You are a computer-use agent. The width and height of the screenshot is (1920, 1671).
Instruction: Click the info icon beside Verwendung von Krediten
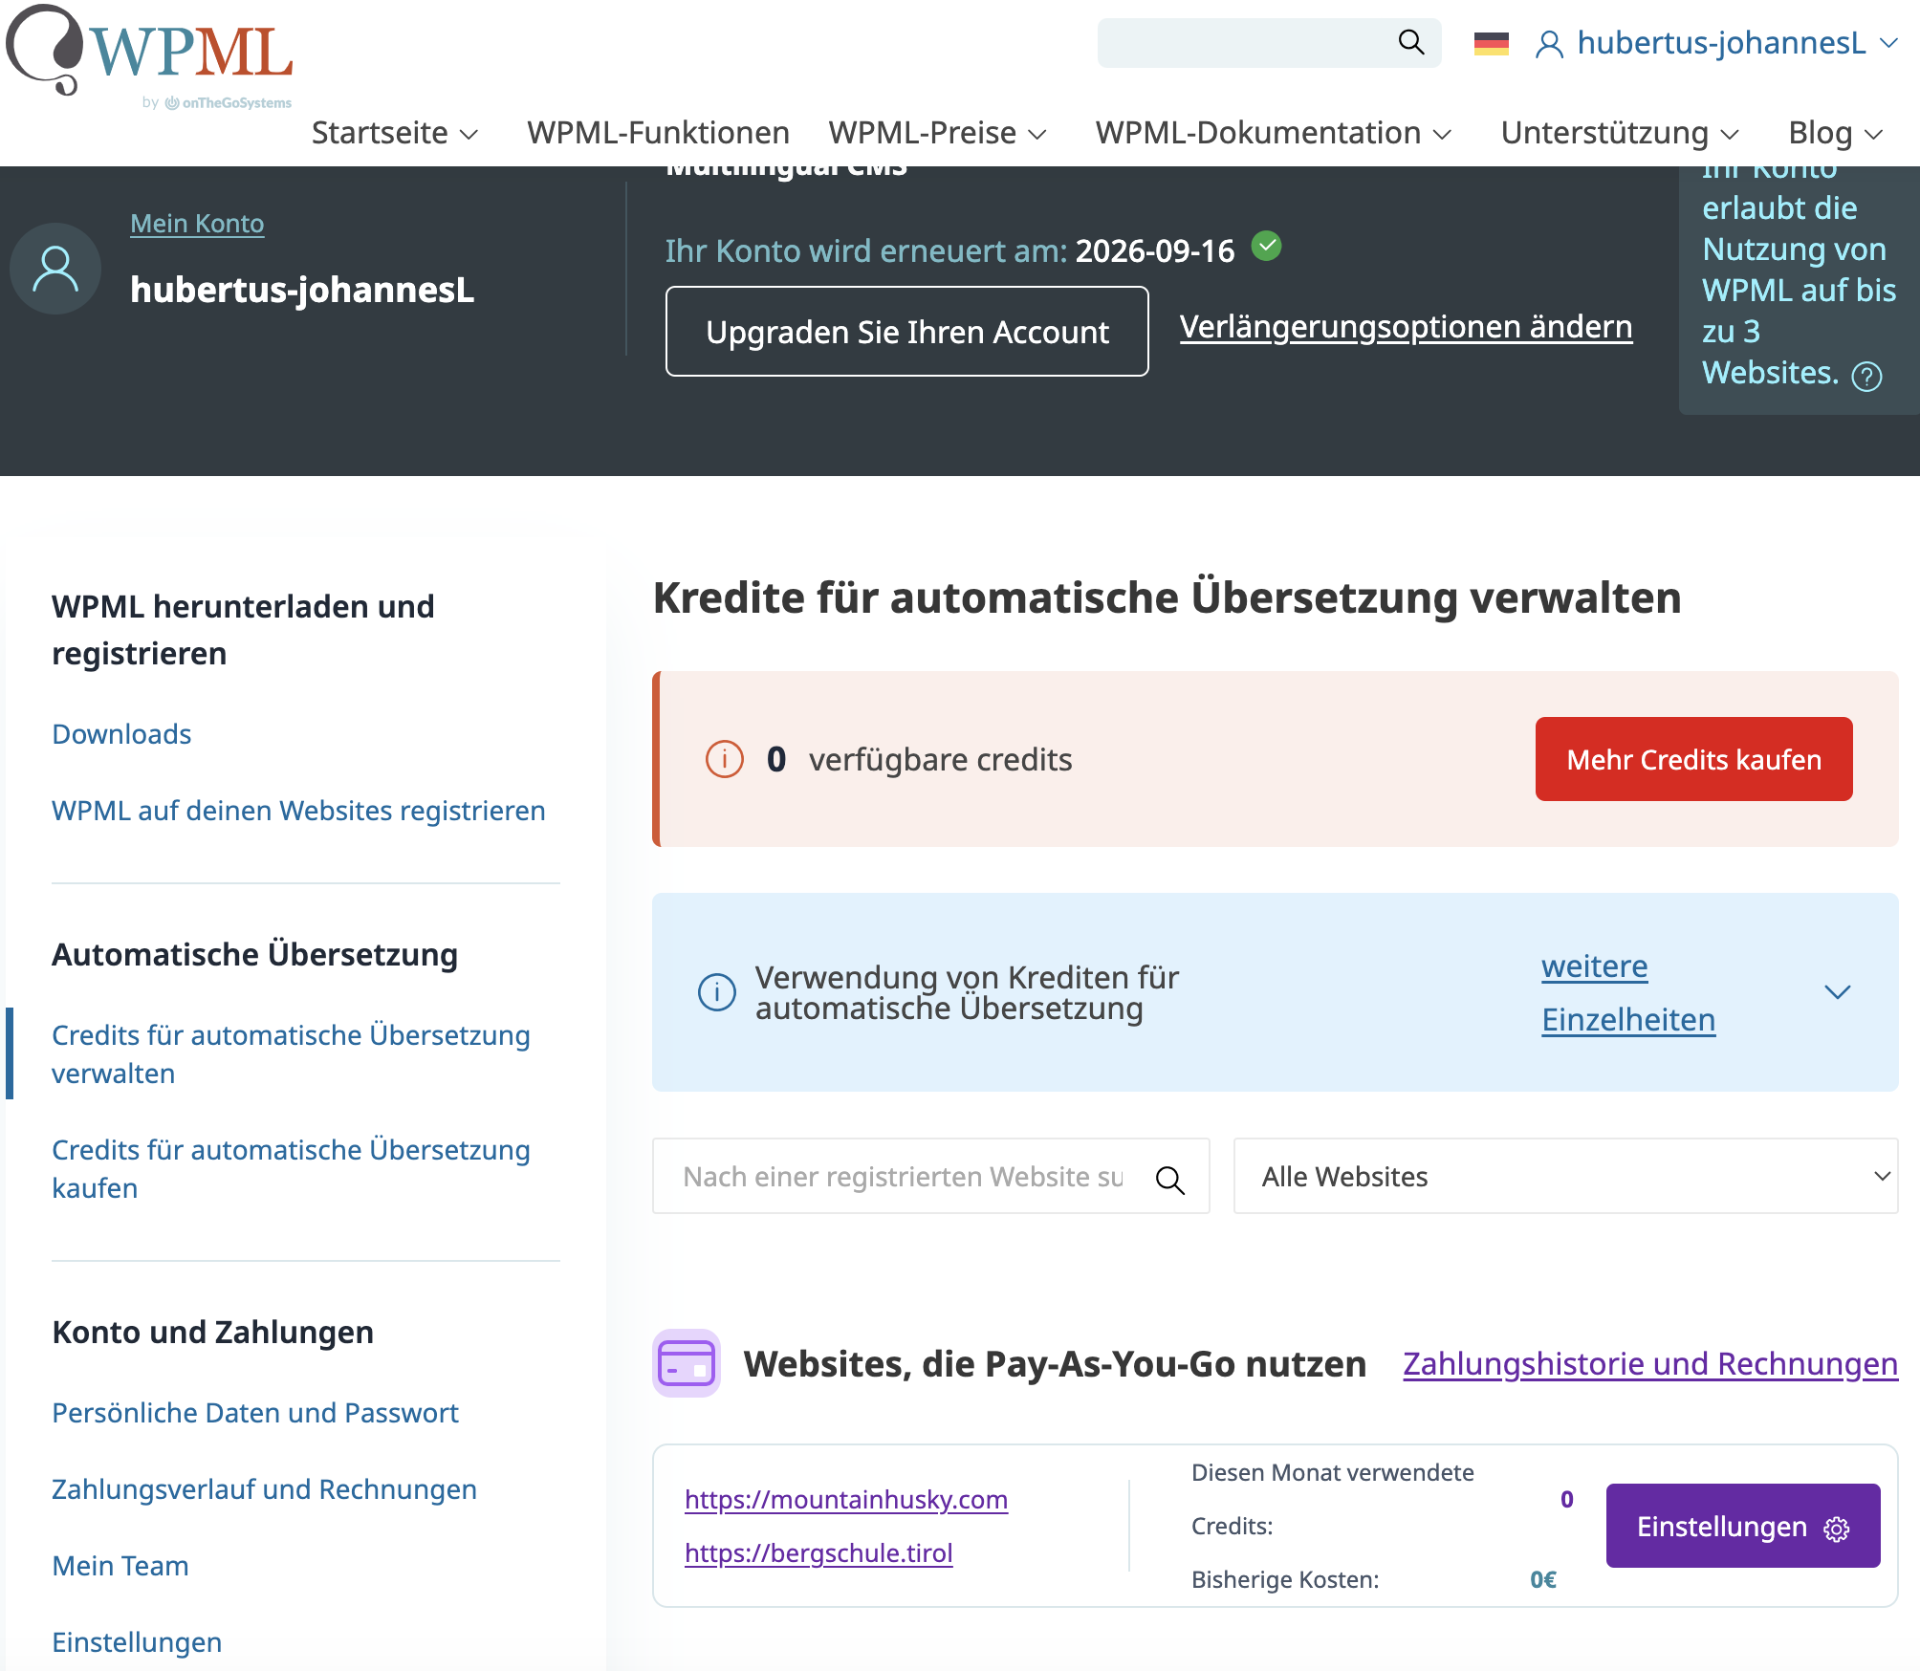[716, 992]
